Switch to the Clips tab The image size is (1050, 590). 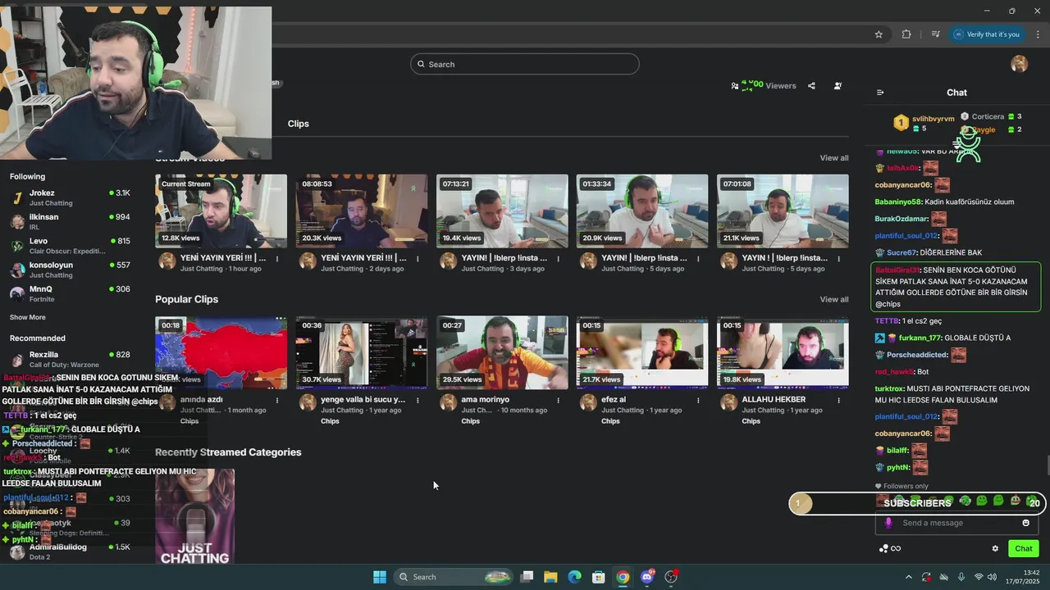[299, 124]
